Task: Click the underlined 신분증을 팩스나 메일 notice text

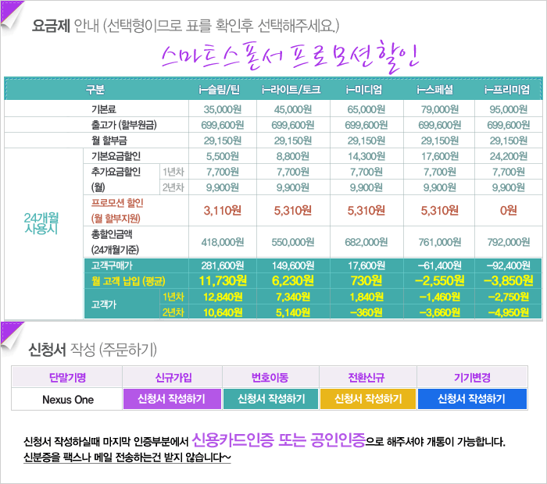Action: (127, 457)
